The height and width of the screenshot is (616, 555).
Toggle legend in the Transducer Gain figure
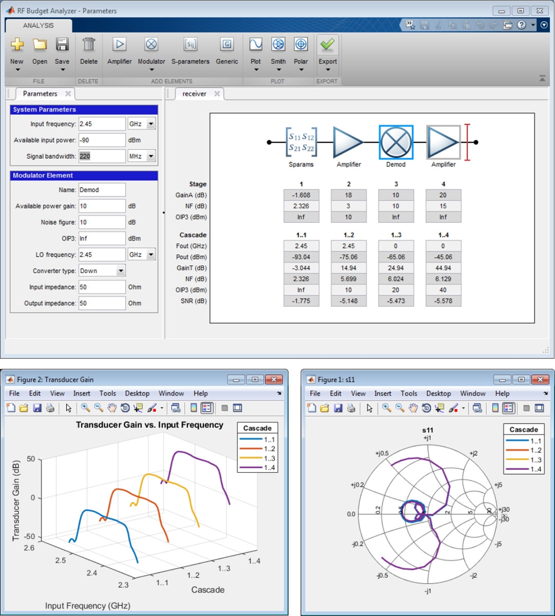click(207, 408)
